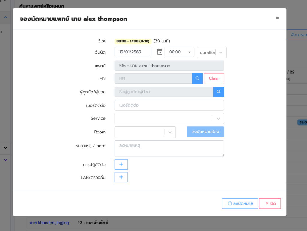This screenshot has width=307, height=231.
Task: Click the calendar icon beside appointment date
Action: (x=159, y=52)
